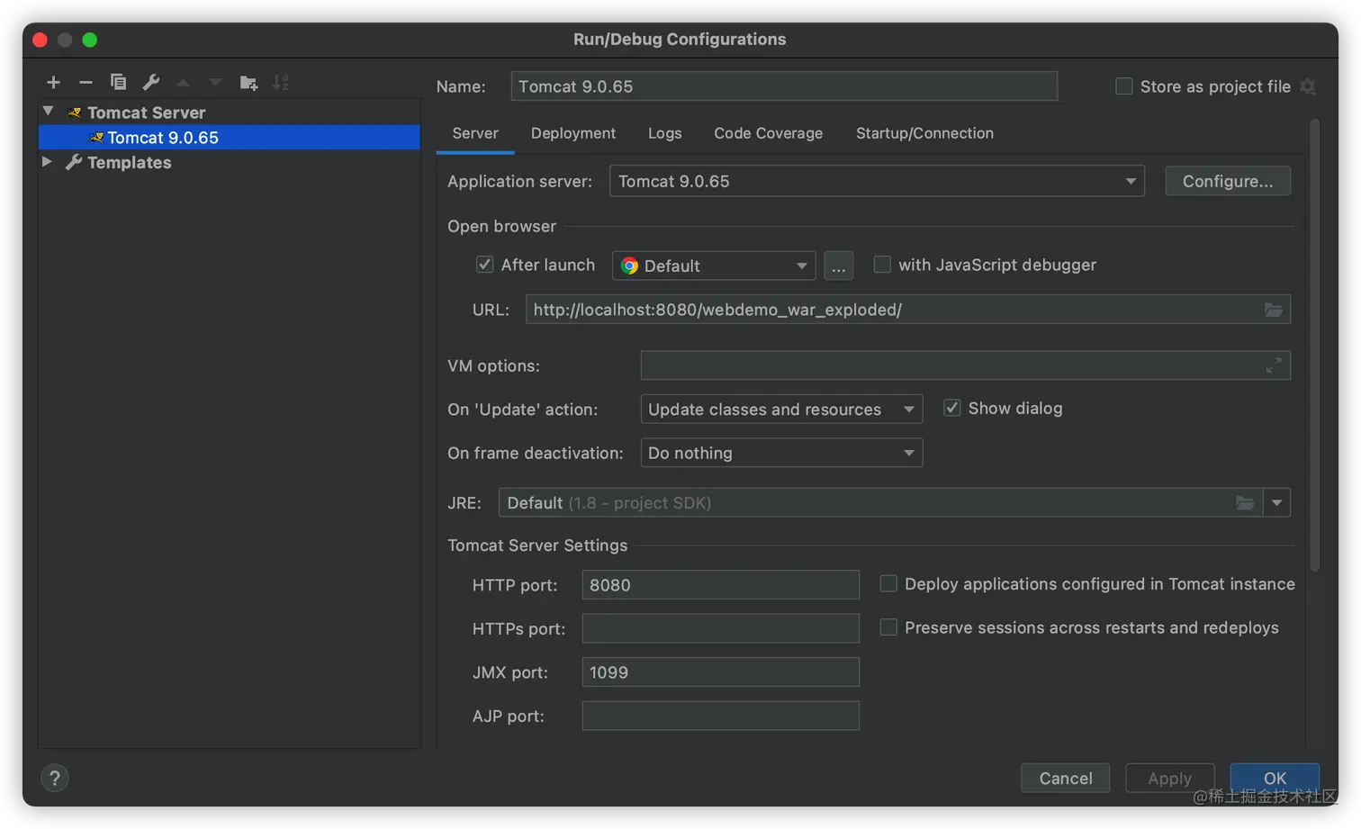Add a new run configuration
Image resolution: width=1361 pixels, height=829 pixels.
(53, 83)
